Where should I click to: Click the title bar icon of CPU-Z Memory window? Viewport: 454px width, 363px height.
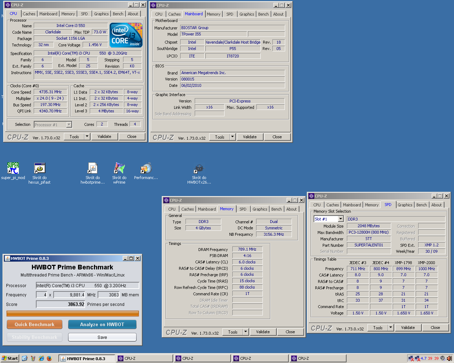pos(166,200)
